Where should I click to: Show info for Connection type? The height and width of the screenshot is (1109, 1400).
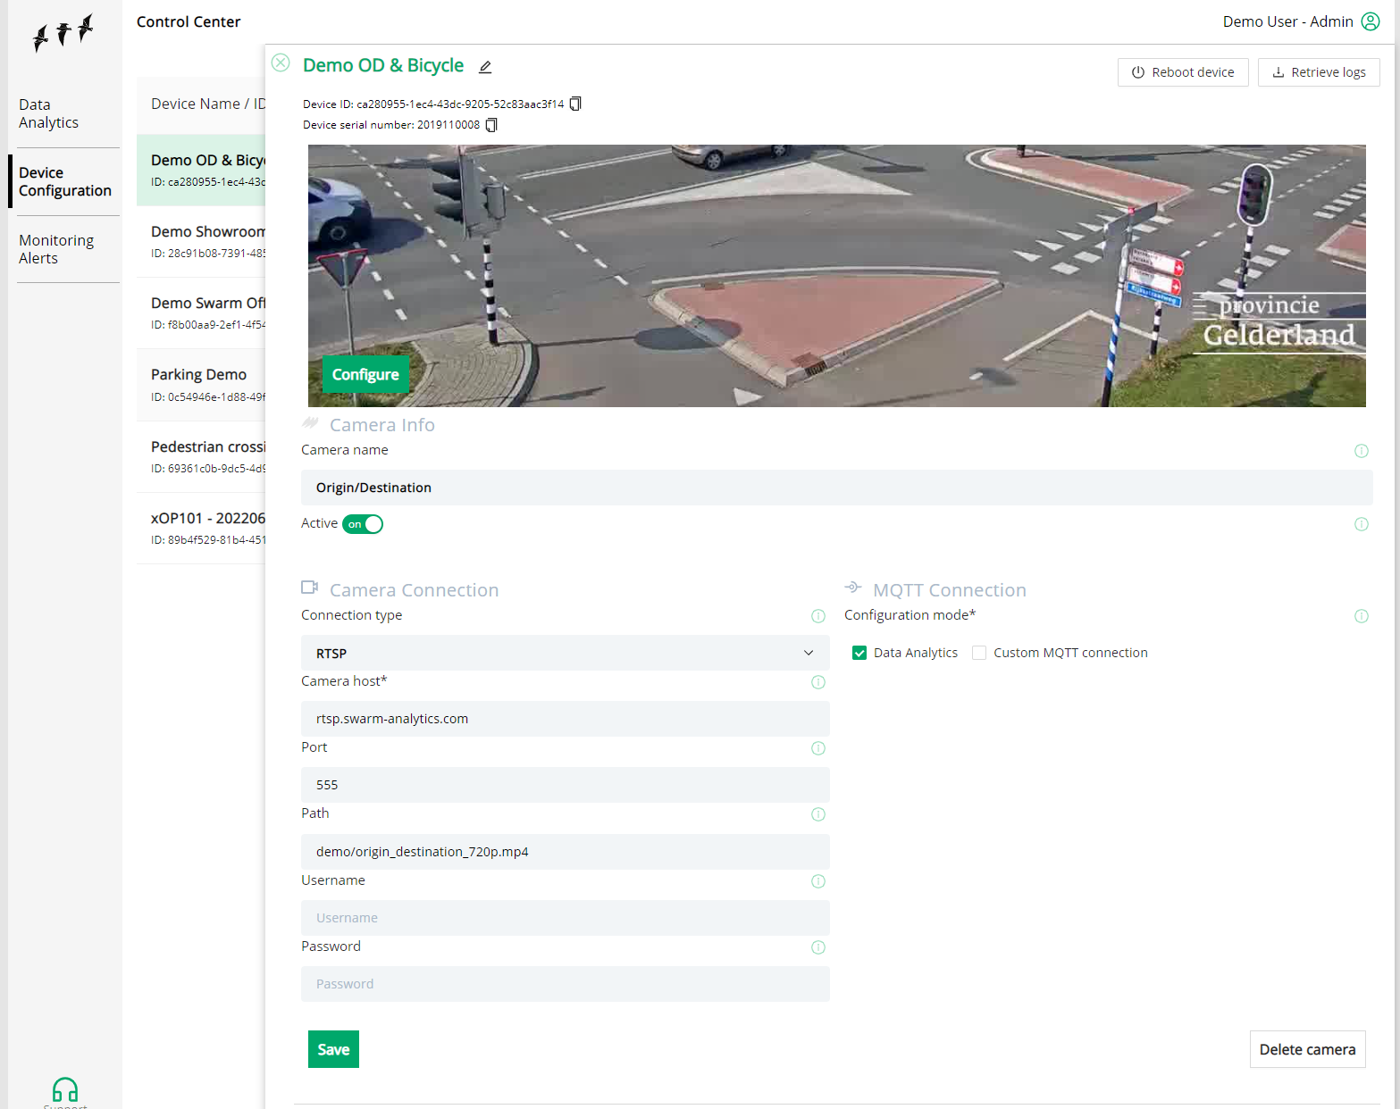818,616
